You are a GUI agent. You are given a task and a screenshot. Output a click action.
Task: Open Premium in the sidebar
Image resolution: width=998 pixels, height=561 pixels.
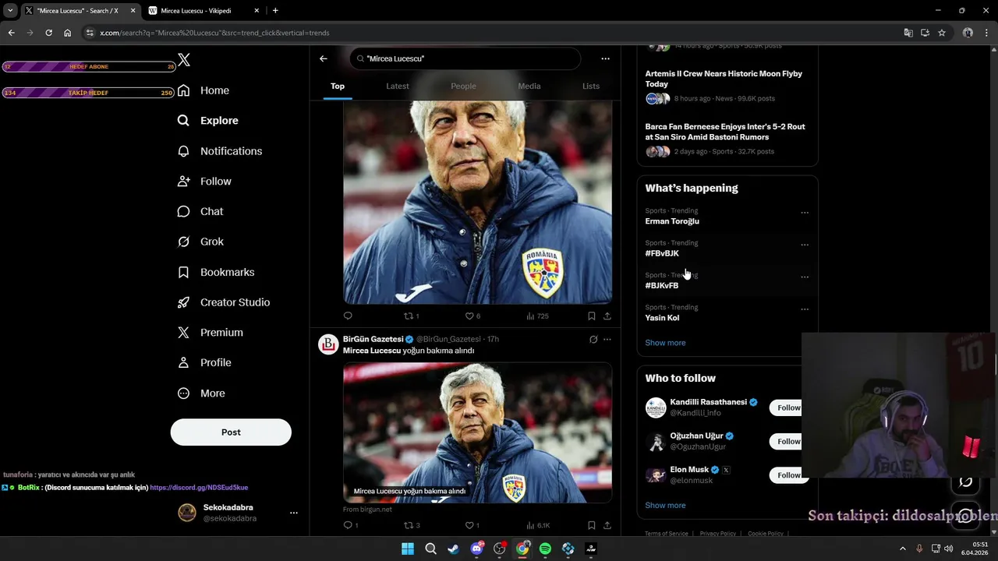tap(211, 333)
